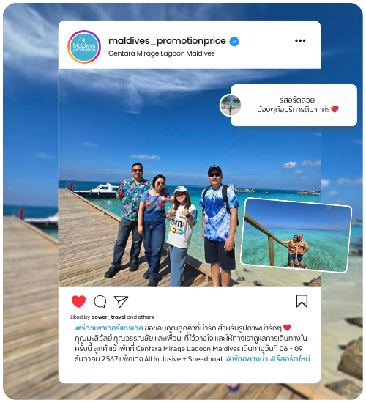Click the #รีสอร์ตใหม่ hashtag

290,358
